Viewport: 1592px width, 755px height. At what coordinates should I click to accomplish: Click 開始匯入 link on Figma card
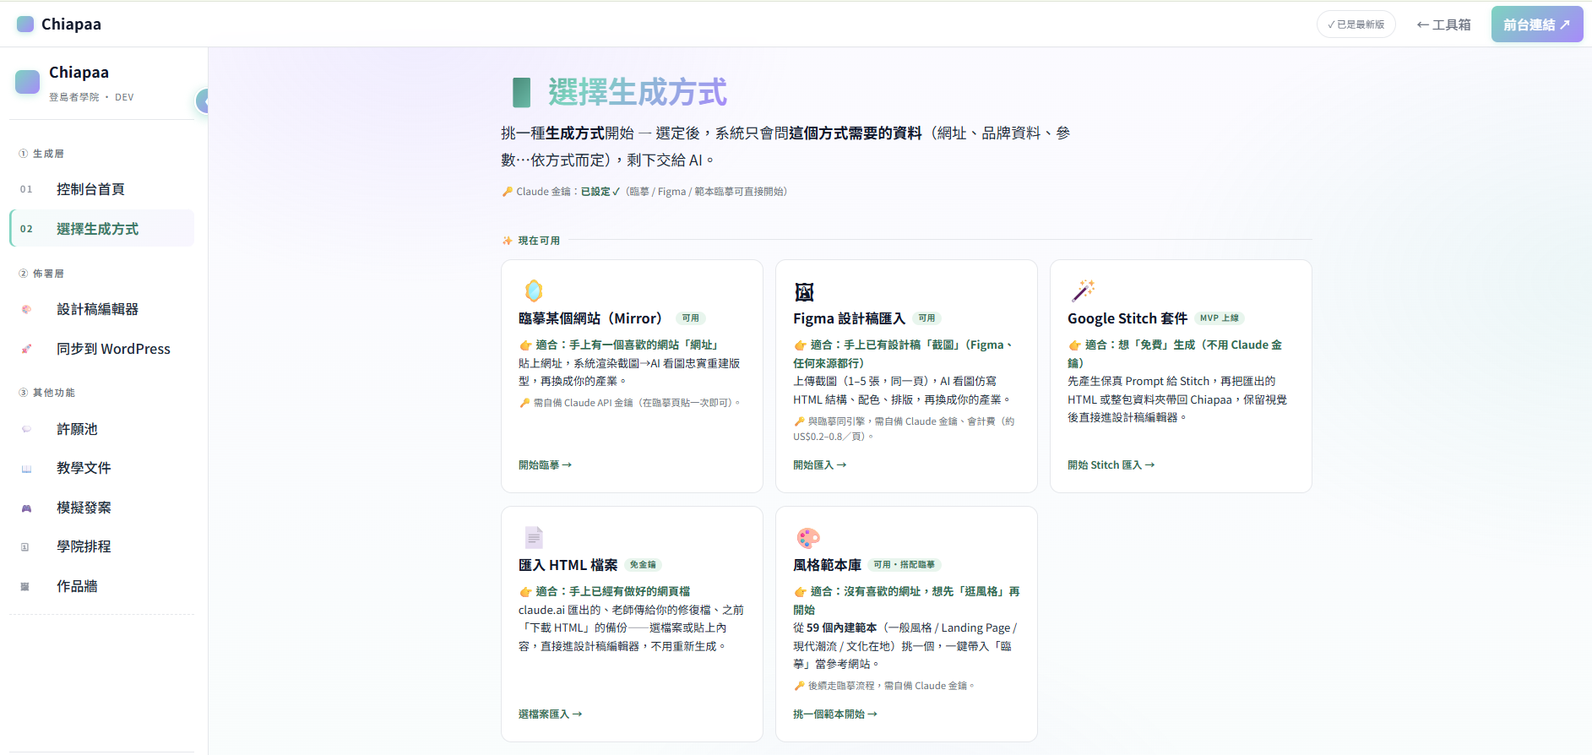click(x=819, y=465)
